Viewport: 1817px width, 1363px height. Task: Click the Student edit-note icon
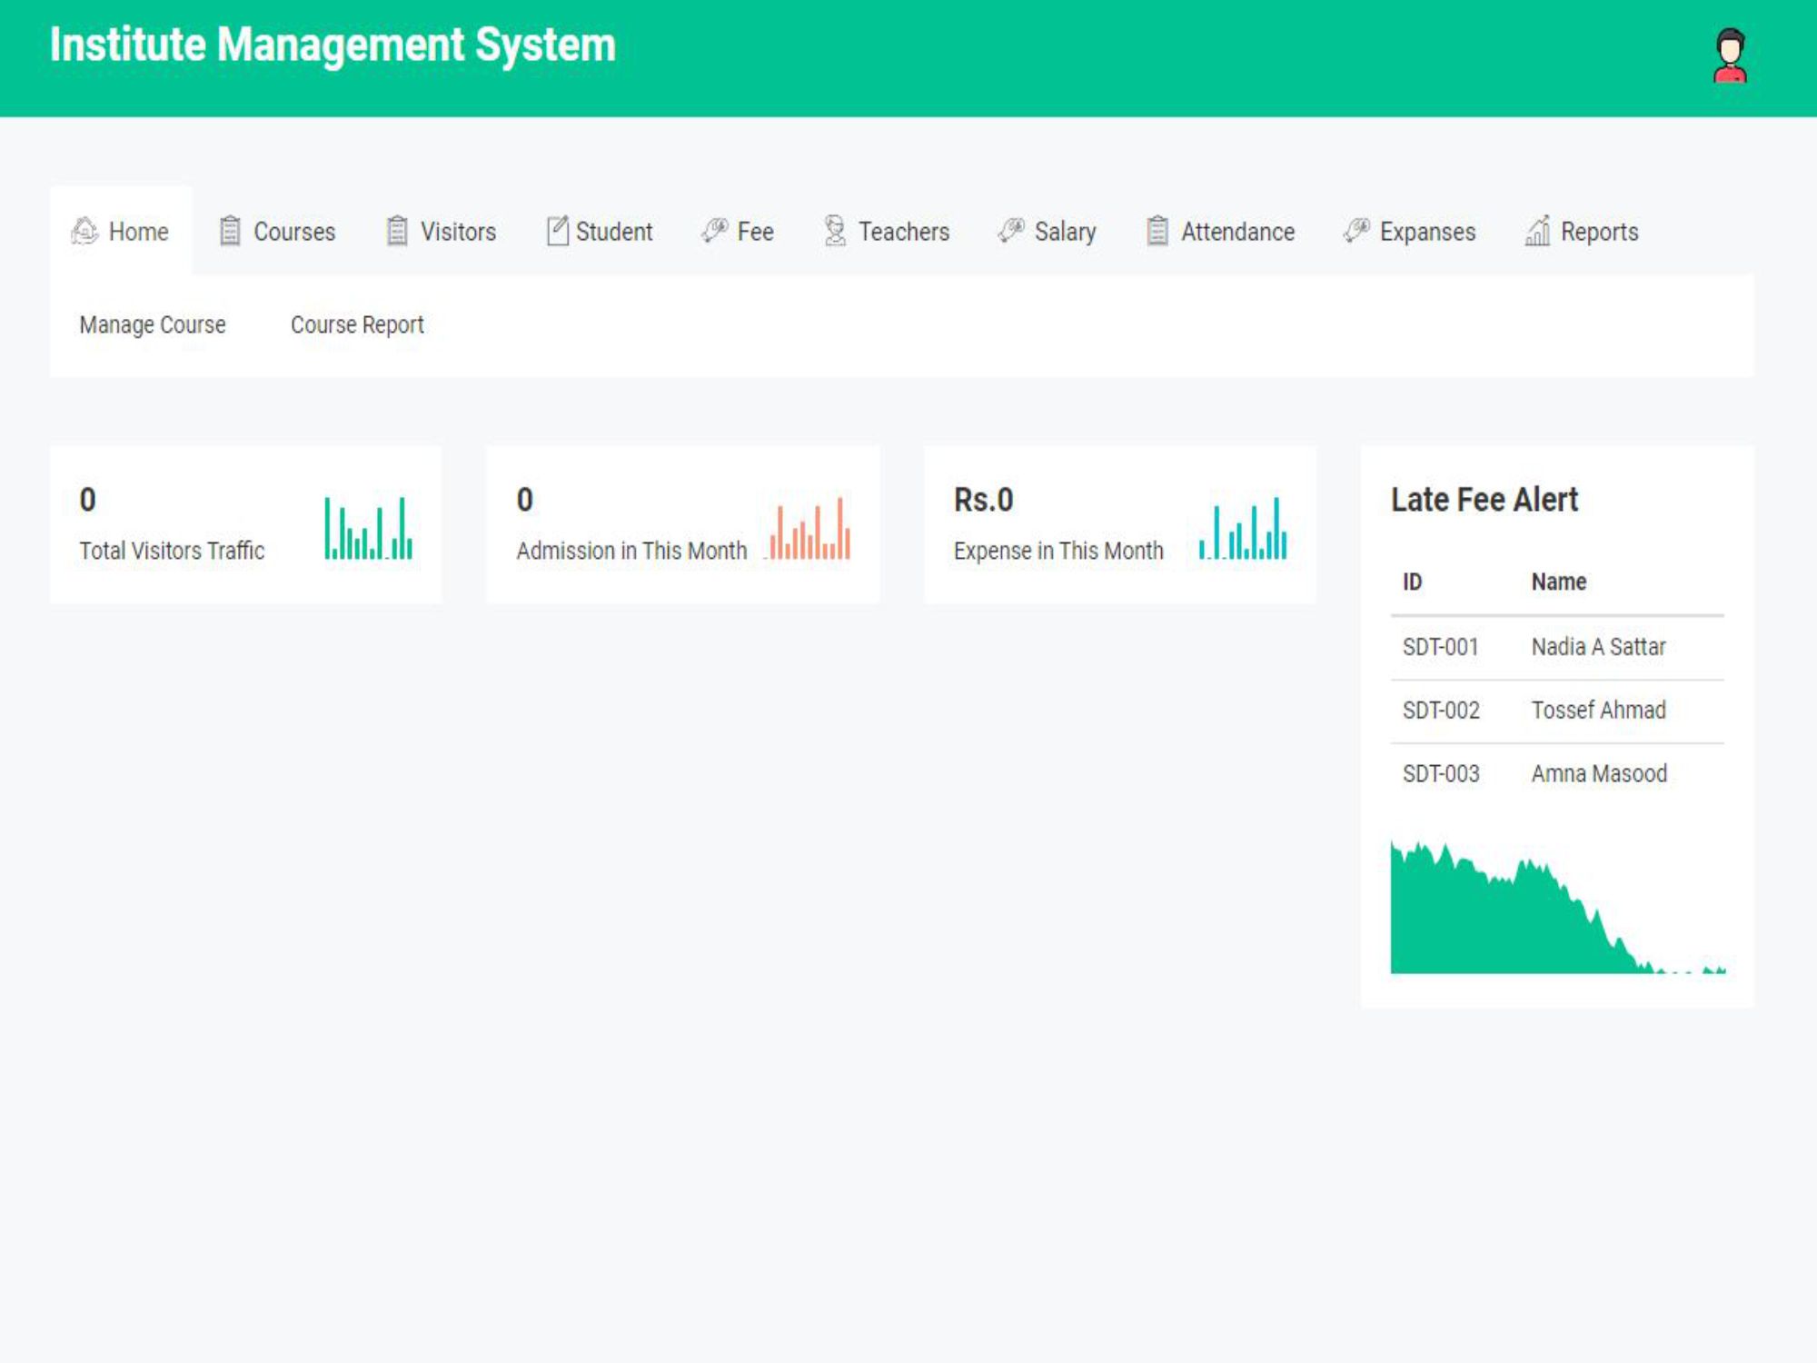(557, 232)
